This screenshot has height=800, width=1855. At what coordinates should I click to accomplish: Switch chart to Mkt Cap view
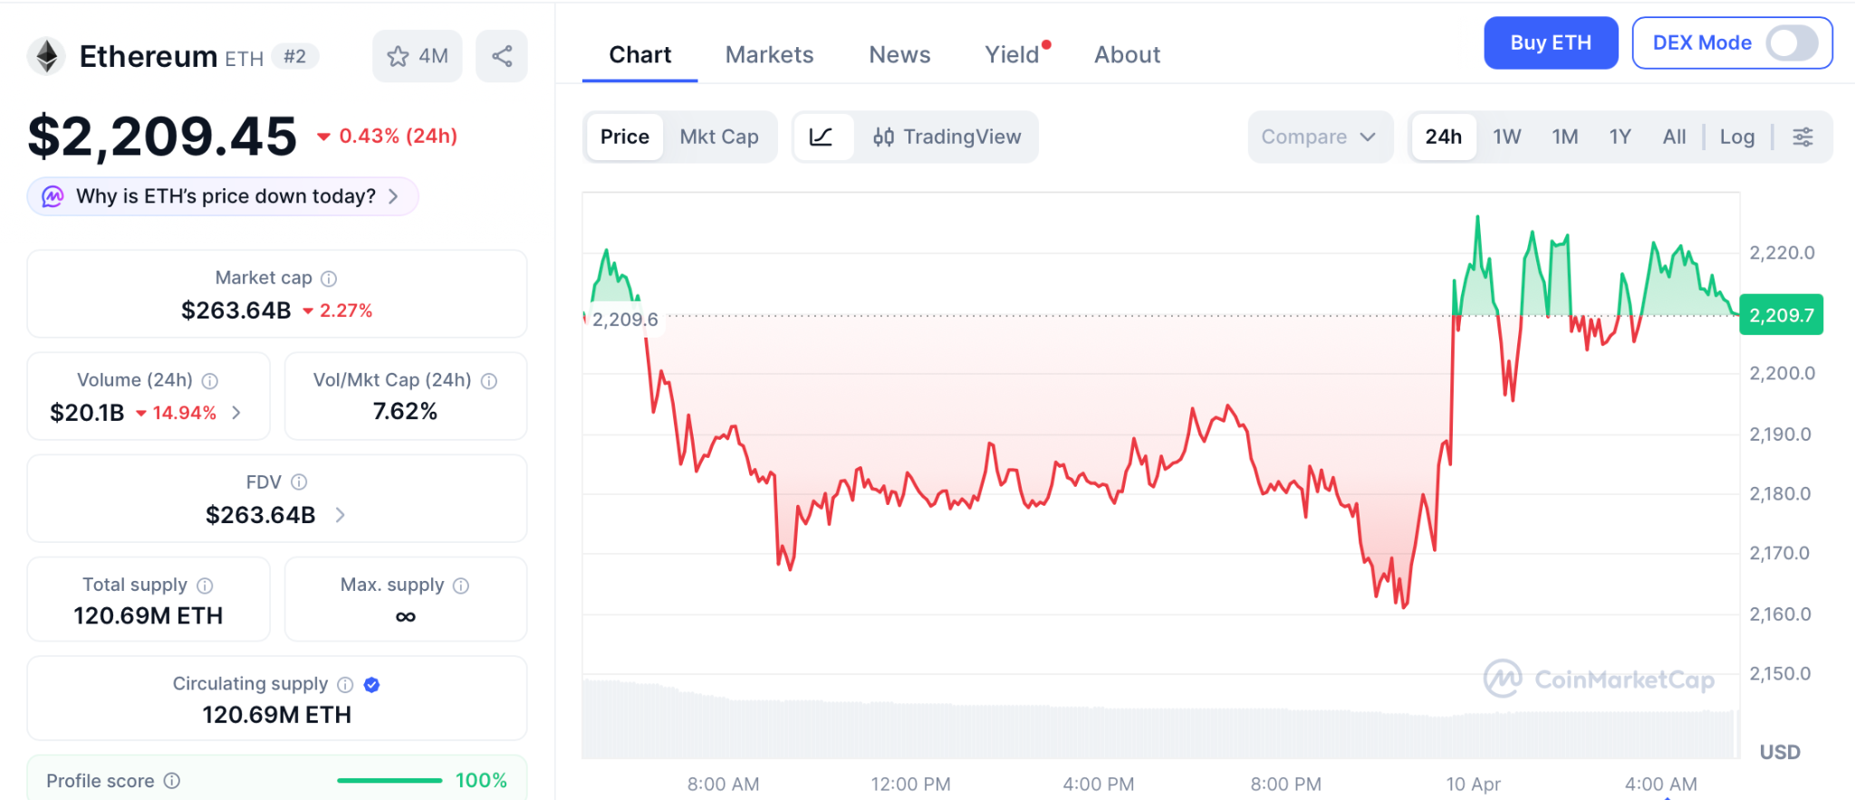click(x=719, y=137)
